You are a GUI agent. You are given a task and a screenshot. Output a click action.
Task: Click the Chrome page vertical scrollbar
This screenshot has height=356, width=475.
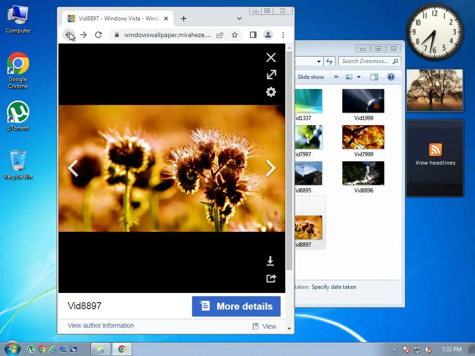point(289,160)
